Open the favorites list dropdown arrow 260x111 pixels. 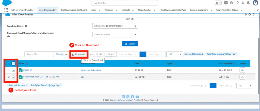(220, 3)
